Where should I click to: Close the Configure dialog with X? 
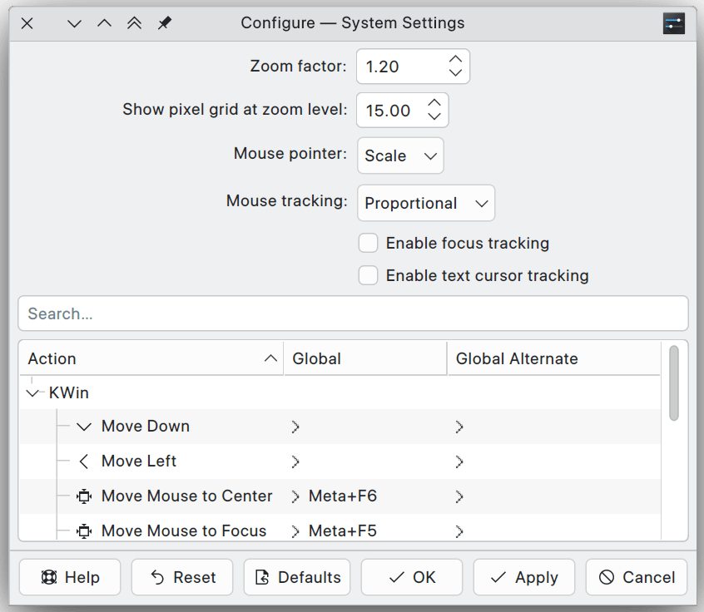click(27, 23)
